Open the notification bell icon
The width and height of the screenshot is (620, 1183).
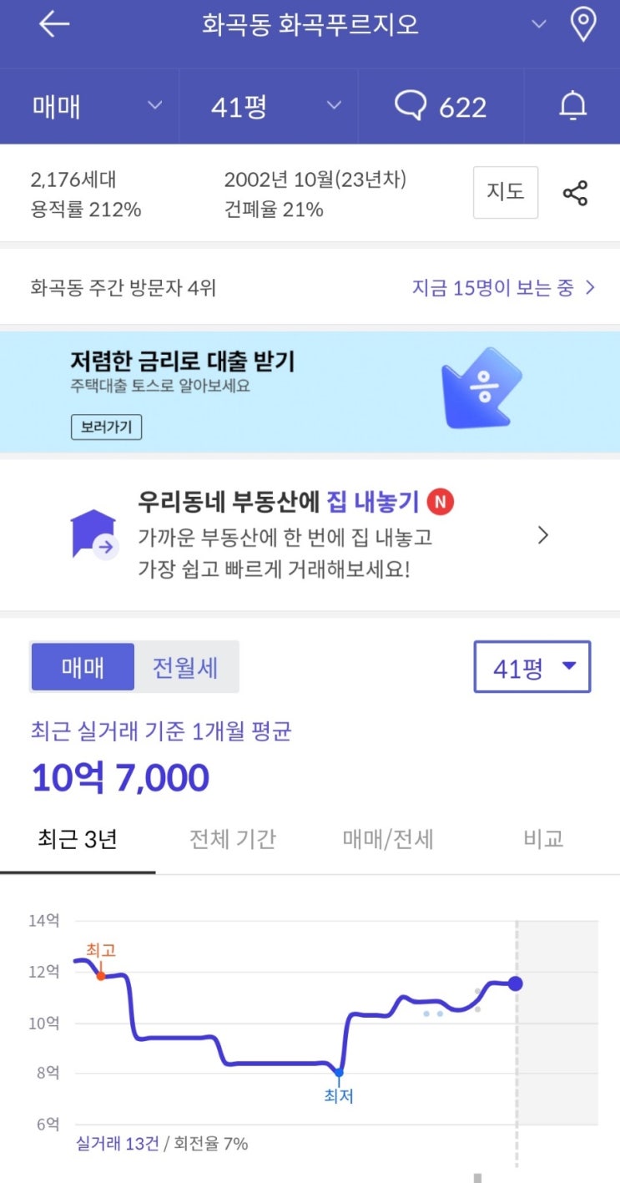(x=572, y=106)
